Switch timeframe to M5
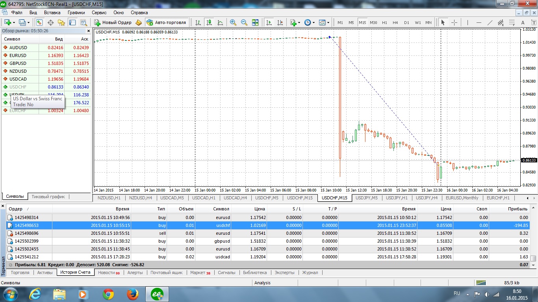Image resolution: width=538 pixels, height=302 pixels. (351, 22)
